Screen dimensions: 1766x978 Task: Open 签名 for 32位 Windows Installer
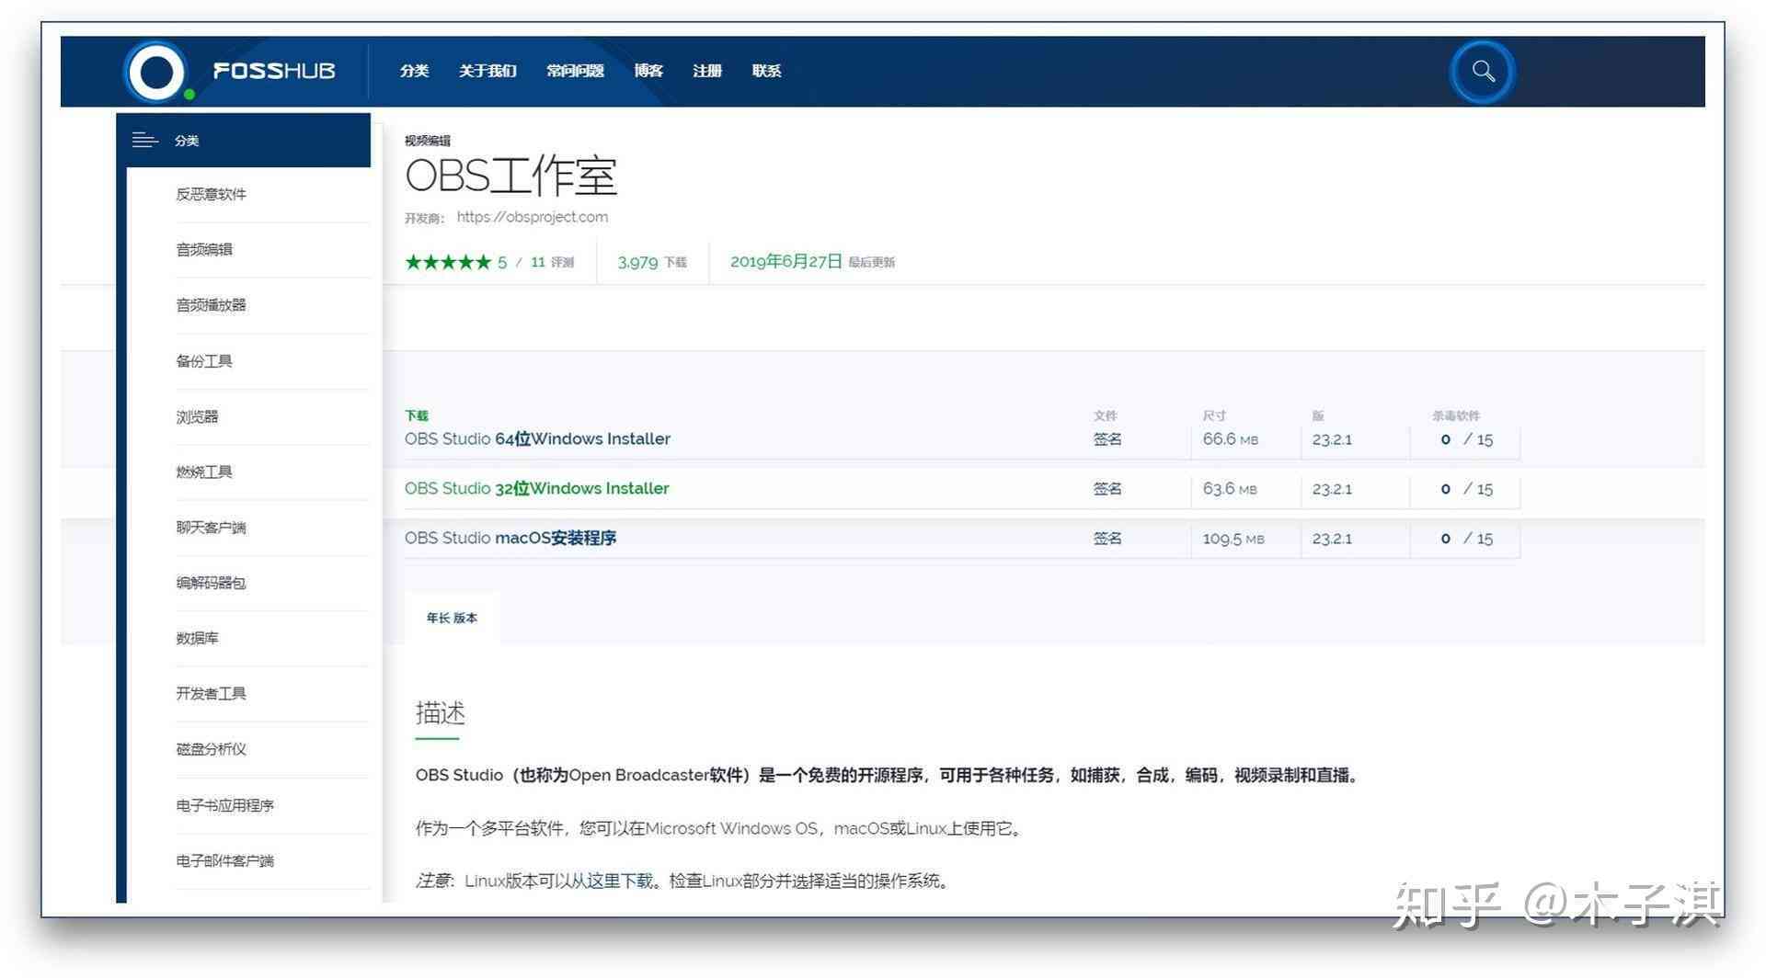(1107, 489)
